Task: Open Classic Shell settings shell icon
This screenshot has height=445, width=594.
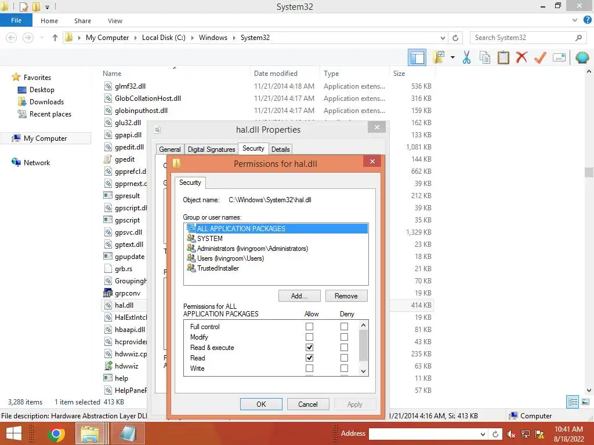Action: [x=582, y=58]
